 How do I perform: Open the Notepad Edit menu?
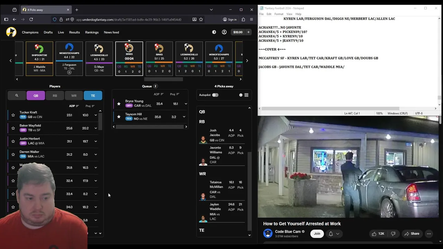269,14
